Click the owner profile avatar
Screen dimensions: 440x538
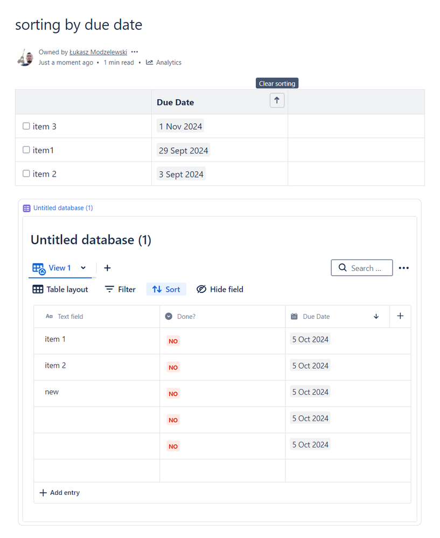(25, 57)
